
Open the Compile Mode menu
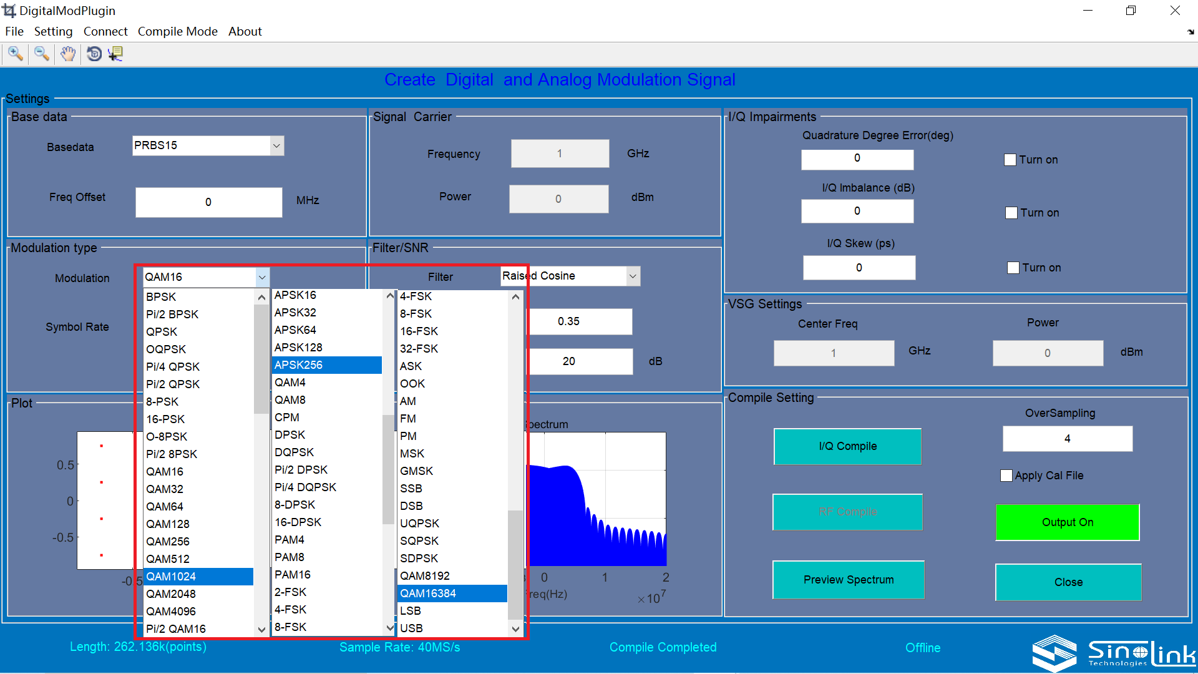coord(178,31)
